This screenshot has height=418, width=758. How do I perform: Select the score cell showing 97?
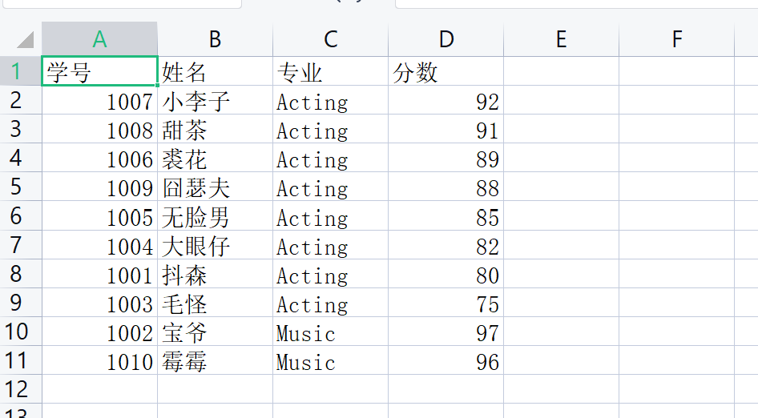(446, 332)
